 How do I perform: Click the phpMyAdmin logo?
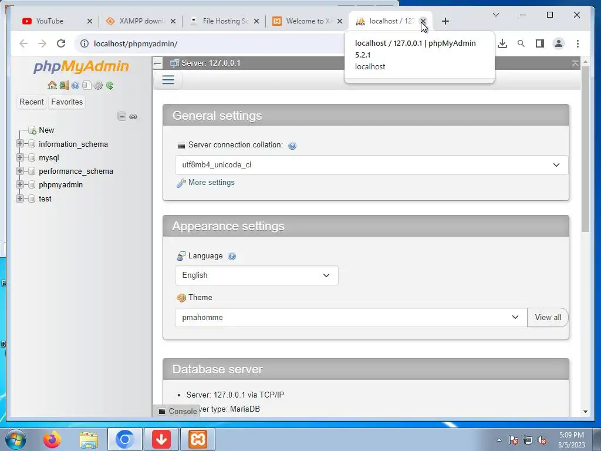pos(81,66)
